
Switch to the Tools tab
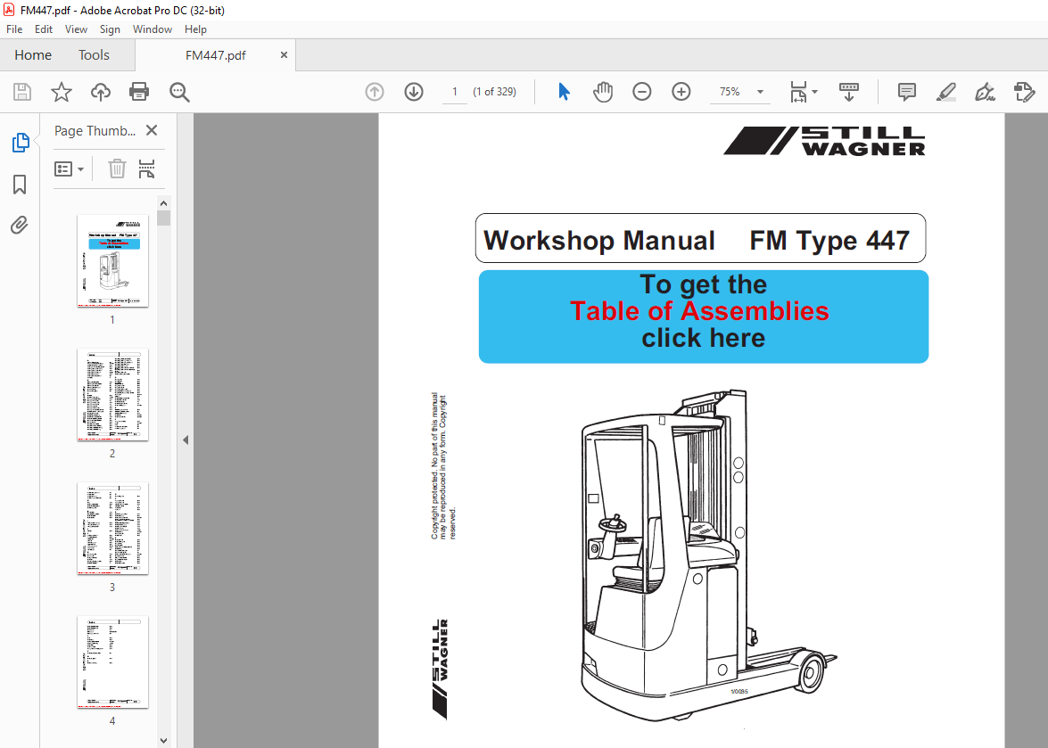click(x=94, y=55)
